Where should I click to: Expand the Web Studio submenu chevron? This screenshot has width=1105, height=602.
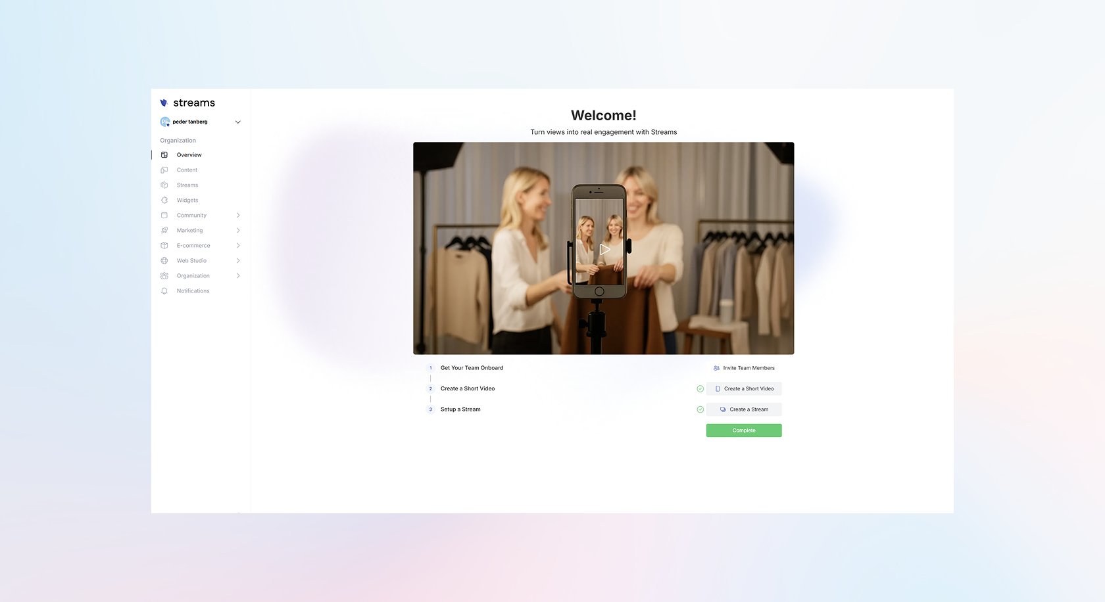click(238, 261)
